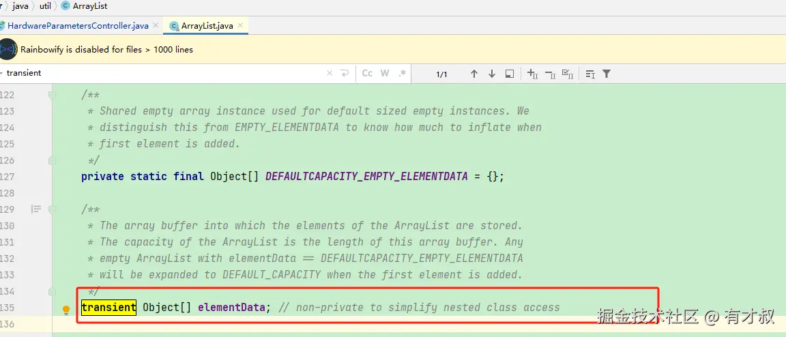Toggle Regex (.*) search option

pos(402,73)
